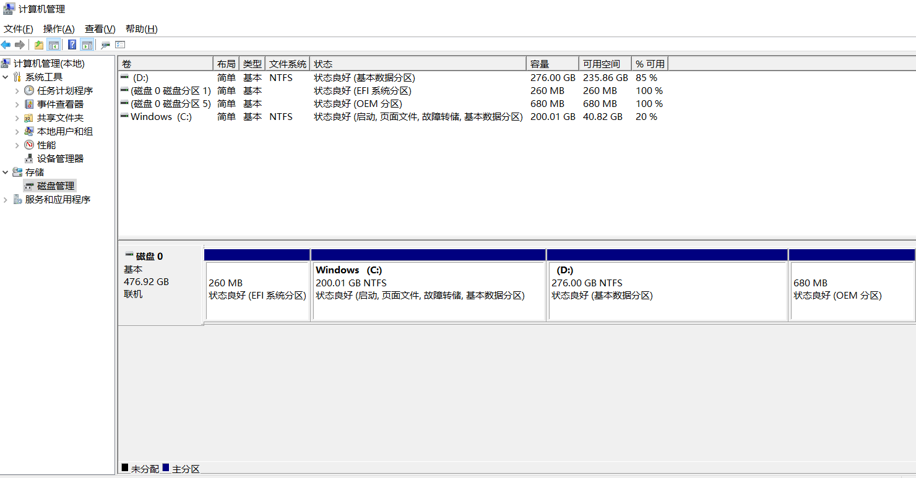Click the black 未分配 legend swatch
The image size is (916, 478).
pos(125,468)
